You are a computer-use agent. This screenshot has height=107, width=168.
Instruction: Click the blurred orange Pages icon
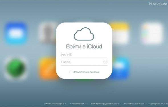tap(48, 68)
